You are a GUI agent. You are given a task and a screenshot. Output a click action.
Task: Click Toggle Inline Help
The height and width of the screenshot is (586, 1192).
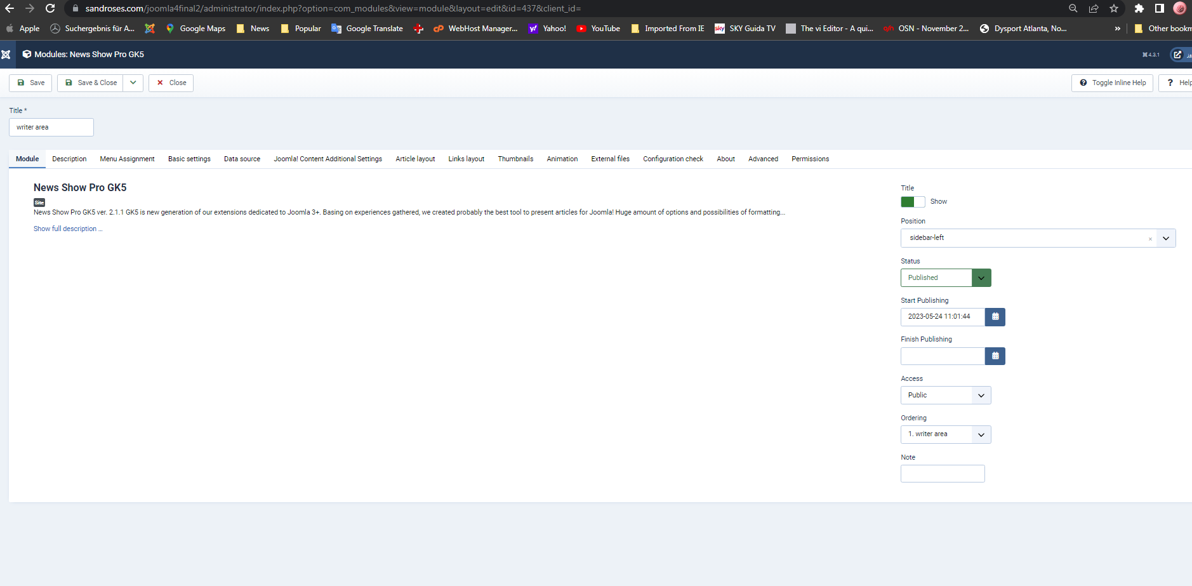(1112, 83)
